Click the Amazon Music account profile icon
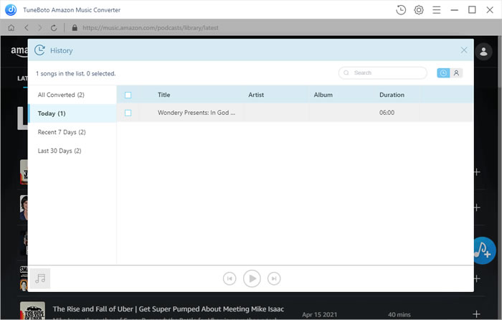This screenshot has height=320, width=502. [483, 52]
